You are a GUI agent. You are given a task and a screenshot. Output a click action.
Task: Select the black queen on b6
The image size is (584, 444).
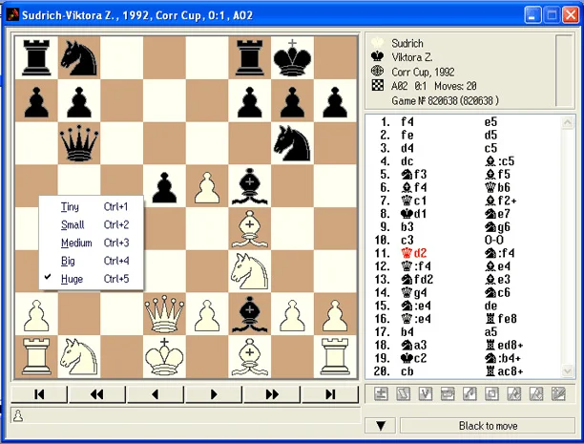point(79,143)
